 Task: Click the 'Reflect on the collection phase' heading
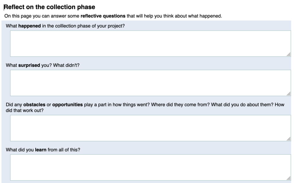tap(49, 7)
